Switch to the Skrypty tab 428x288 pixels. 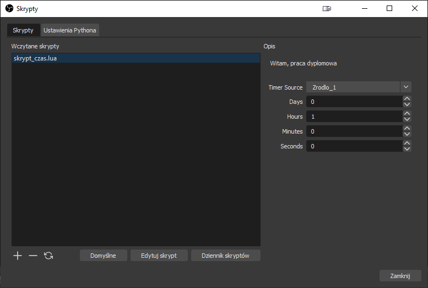coord(23,30)
